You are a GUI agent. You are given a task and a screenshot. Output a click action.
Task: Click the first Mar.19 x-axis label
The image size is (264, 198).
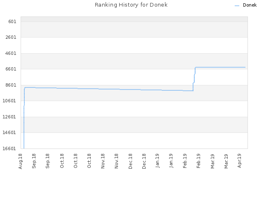[212, 161]
